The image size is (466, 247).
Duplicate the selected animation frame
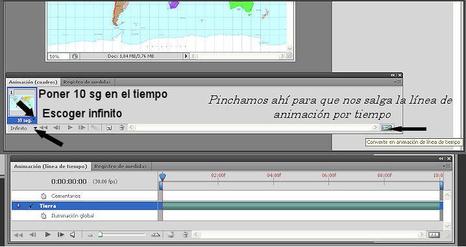click(x=109, y=128)
